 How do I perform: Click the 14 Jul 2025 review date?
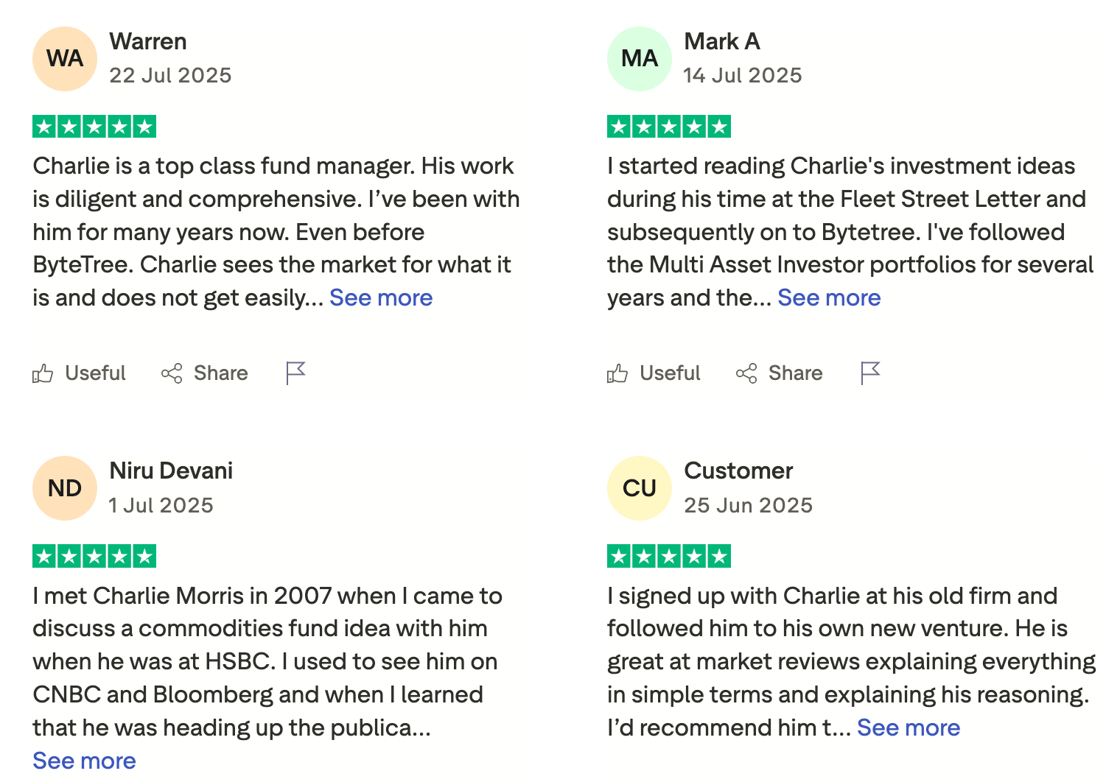pyautogui.click(x=743, y=75)
